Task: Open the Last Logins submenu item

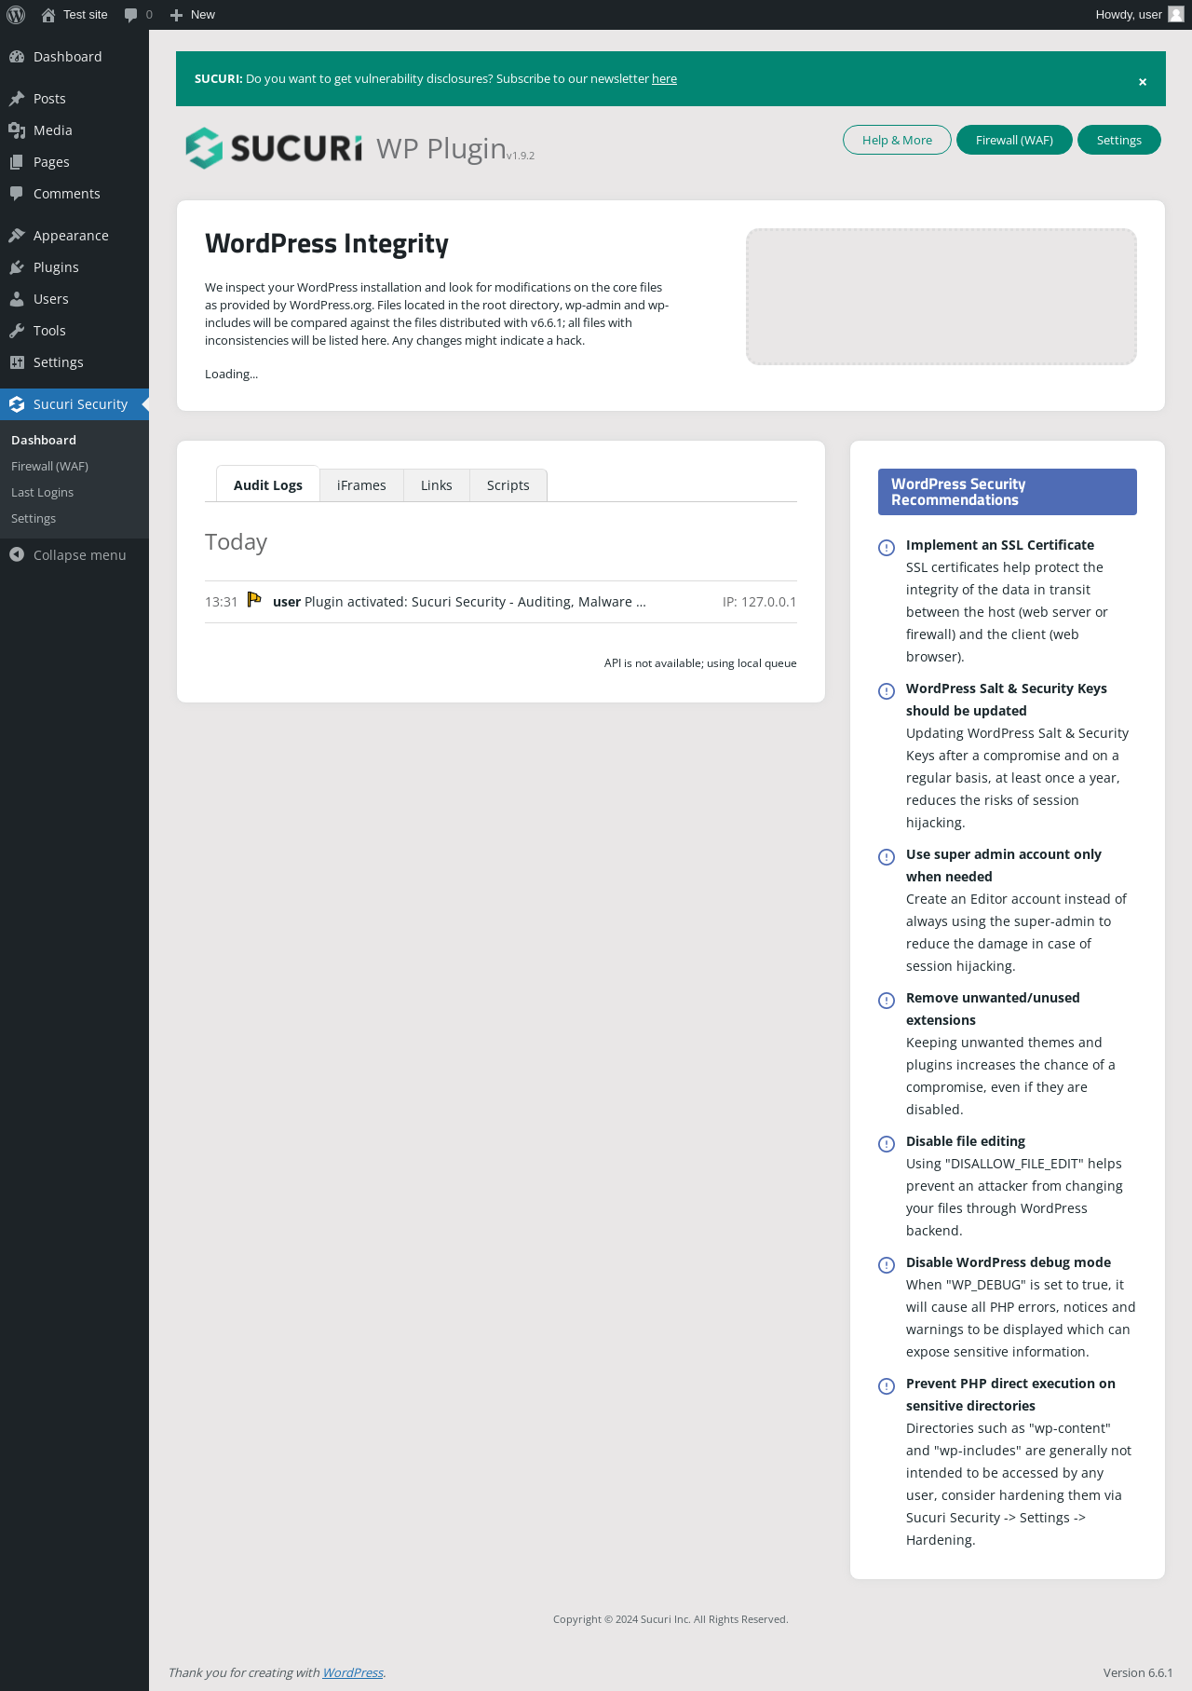Action: pyautogui.click(x=74, y=492)
